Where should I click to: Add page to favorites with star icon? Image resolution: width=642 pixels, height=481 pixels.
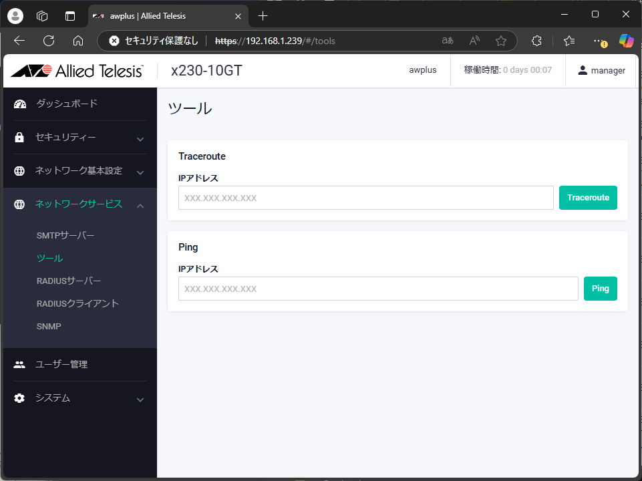coord(501,41)
